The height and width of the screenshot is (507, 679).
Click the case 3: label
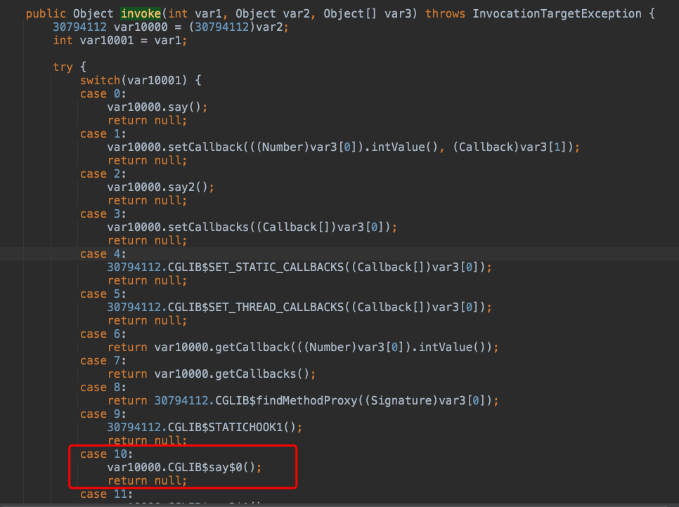(103, 214)
